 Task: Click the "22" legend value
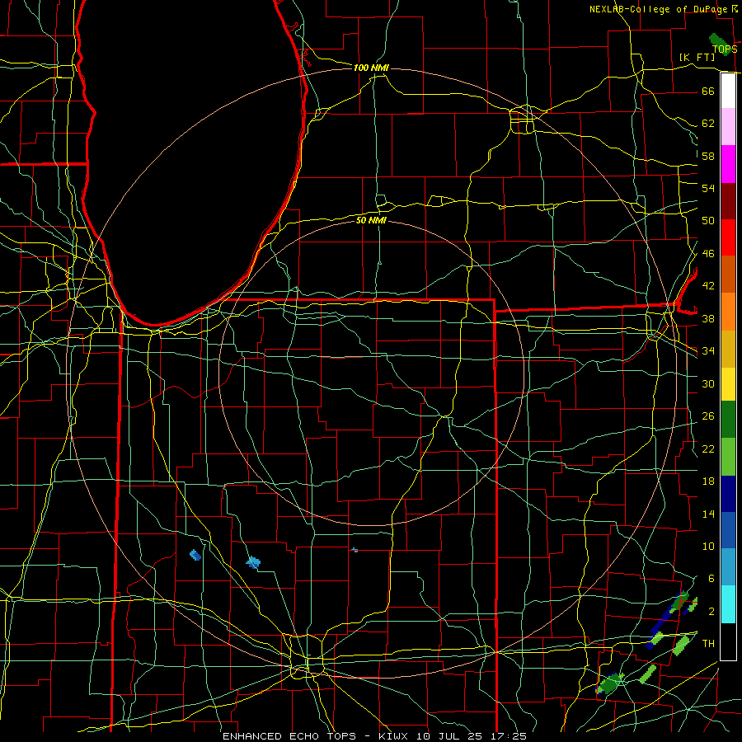click(x=708, y=448)
